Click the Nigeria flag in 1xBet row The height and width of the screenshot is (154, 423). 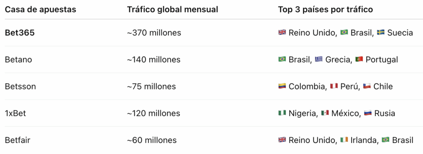click(x=282, y=113)
